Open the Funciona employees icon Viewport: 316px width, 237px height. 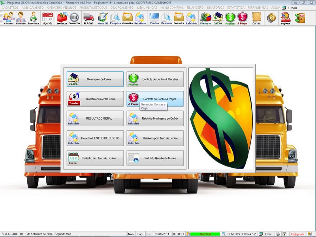pos(33,18)
